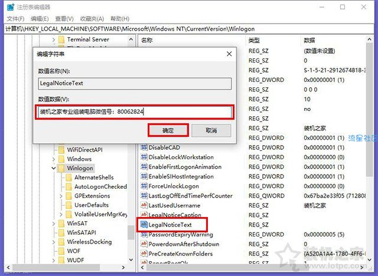Click tree pane scroll-up arrow
The image size is (378, 276).
(131, 39)
